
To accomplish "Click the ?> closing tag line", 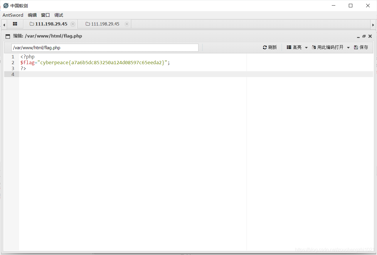I will [x=23, y=69].
